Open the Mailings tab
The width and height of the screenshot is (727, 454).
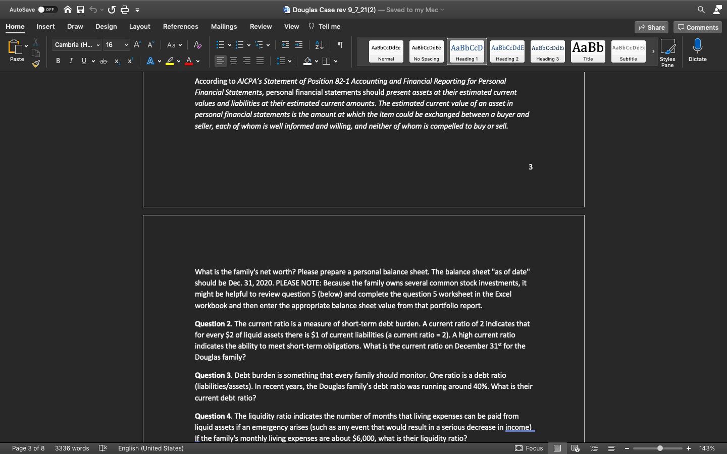point(224,27)
